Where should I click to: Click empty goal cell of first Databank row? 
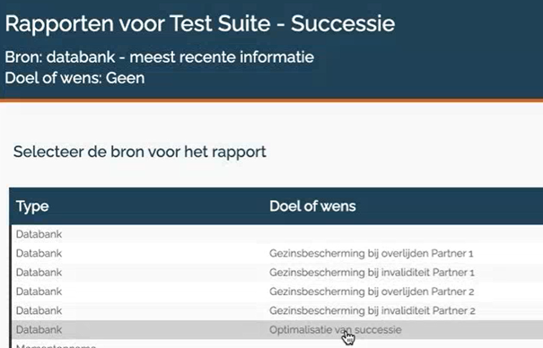point(405,234)
